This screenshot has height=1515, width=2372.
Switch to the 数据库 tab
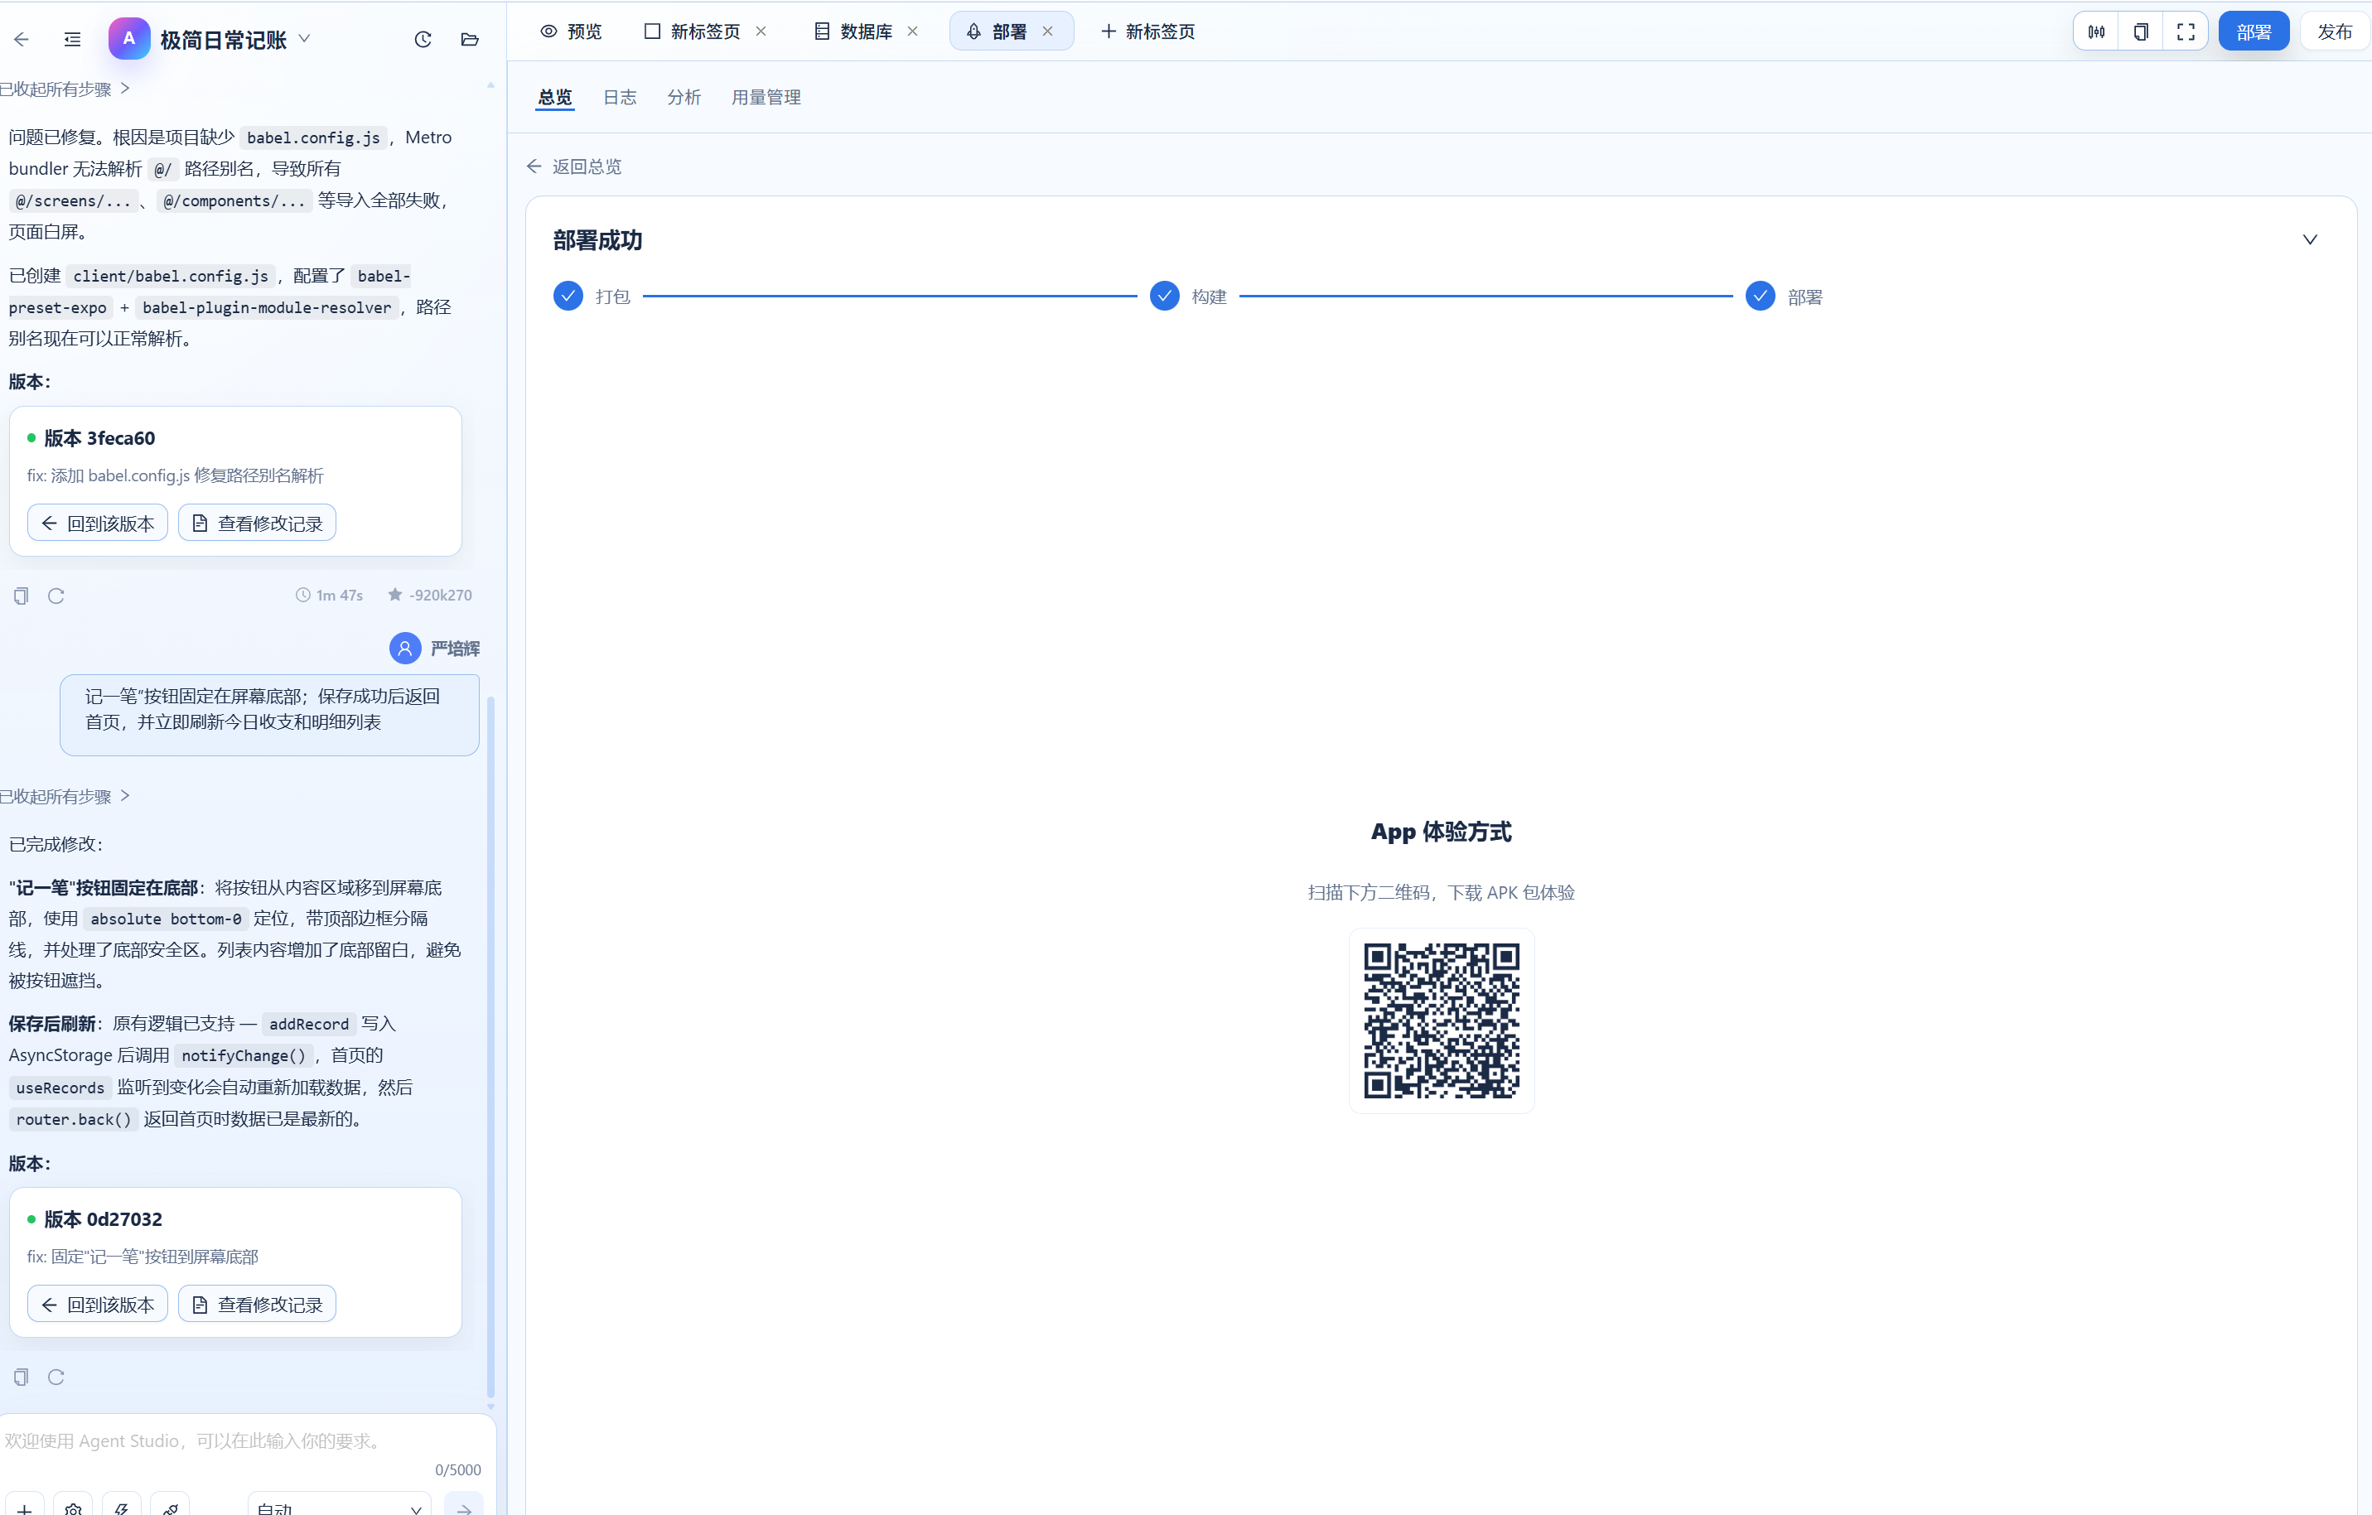coord(854,31)
